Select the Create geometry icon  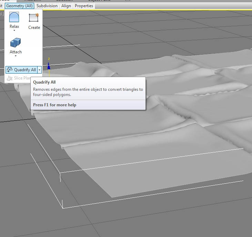pyautogui.click(x=34, y=18)
